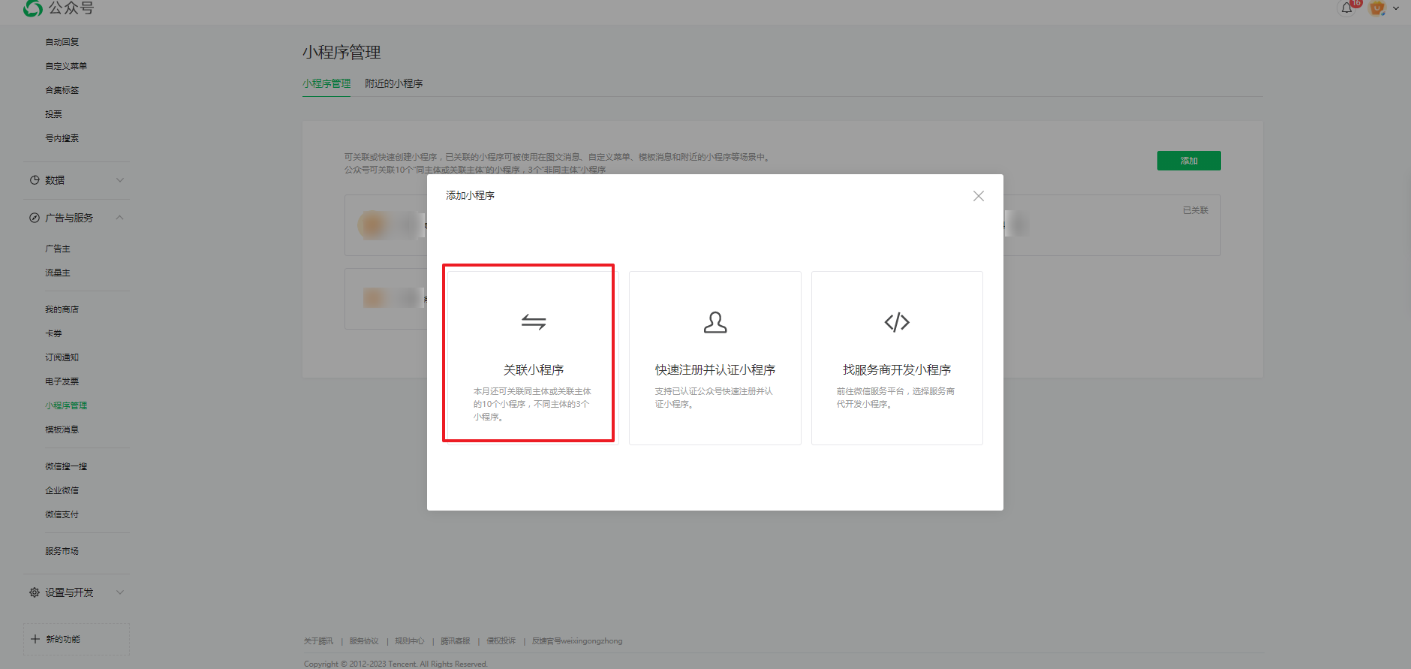Click the 反馈官号weixingongzhong footer link
Screen dimensions: 1411x669
click(x=577, y=641)
